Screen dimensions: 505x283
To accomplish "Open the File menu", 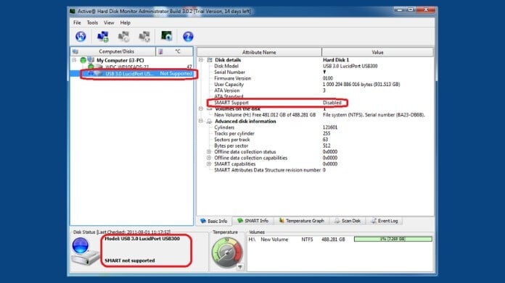I will [x=77, y=23].
